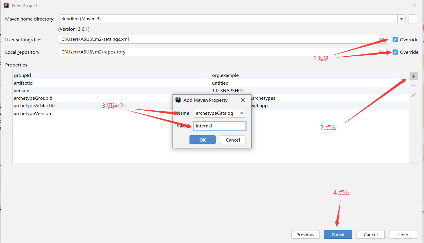
Task: Open Help for New Project
Action: click(x=403, y=235)
